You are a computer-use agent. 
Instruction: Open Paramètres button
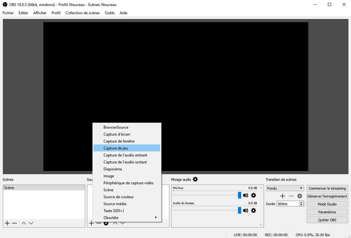[327, 212]
